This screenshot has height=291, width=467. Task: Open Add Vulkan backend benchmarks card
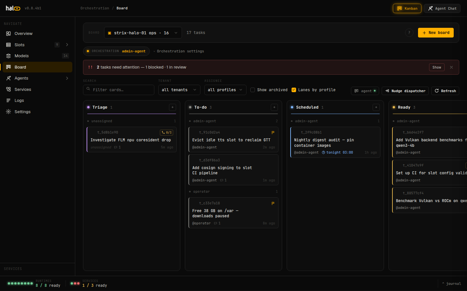coord(429,142)
